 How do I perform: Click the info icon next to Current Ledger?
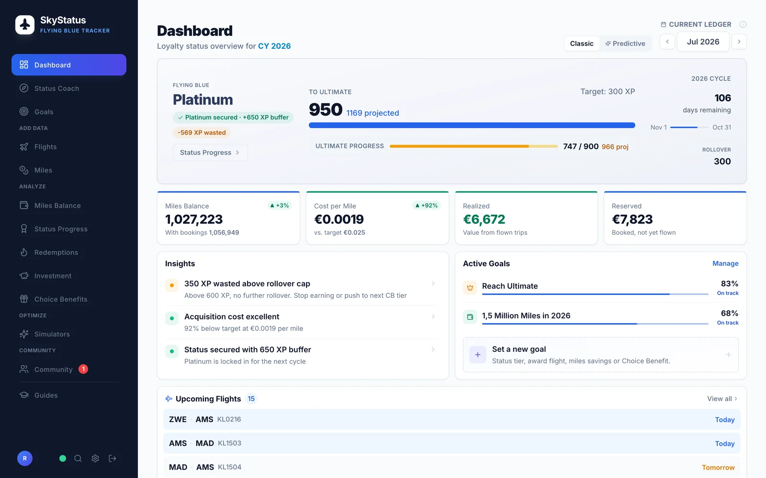point(743,24)
